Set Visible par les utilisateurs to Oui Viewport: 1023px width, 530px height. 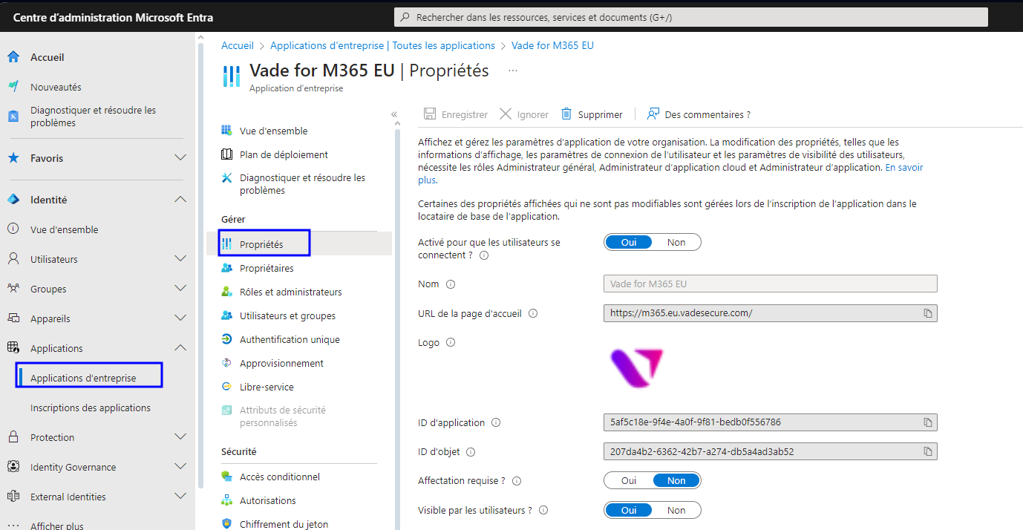pos(629,510)
